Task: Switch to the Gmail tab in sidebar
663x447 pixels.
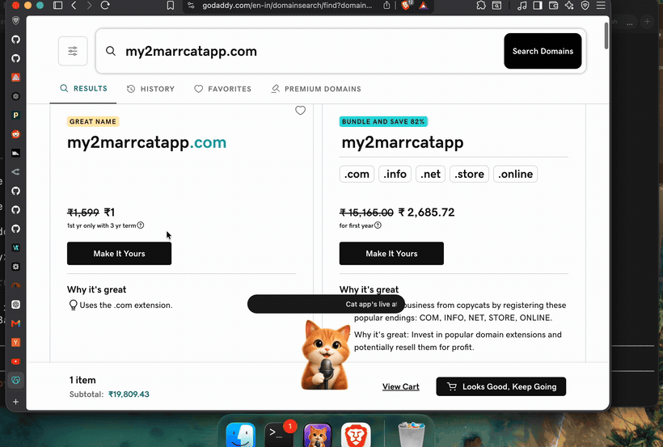Action: [x=15, y=323]
